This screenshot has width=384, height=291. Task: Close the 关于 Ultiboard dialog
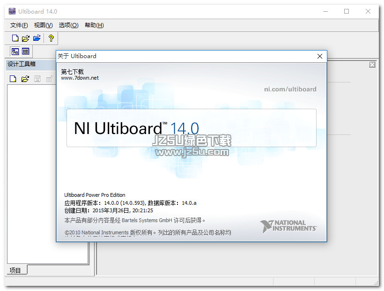click(x=319, y=56)
